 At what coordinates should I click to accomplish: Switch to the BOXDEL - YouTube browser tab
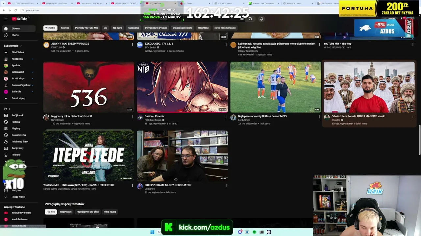(57, 3)
